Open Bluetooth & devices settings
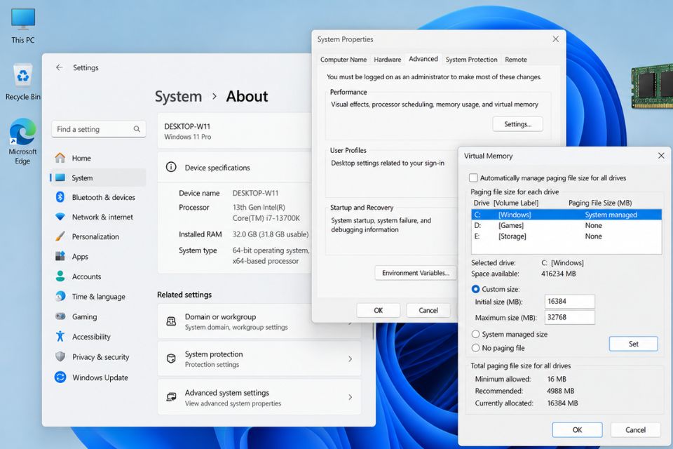Image resolution: width=673 pixels, height=449 pixels. [98, 197]
